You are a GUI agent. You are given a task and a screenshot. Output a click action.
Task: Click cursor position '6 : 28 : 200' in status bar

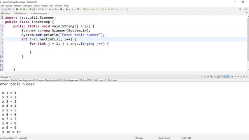point(186,138)
